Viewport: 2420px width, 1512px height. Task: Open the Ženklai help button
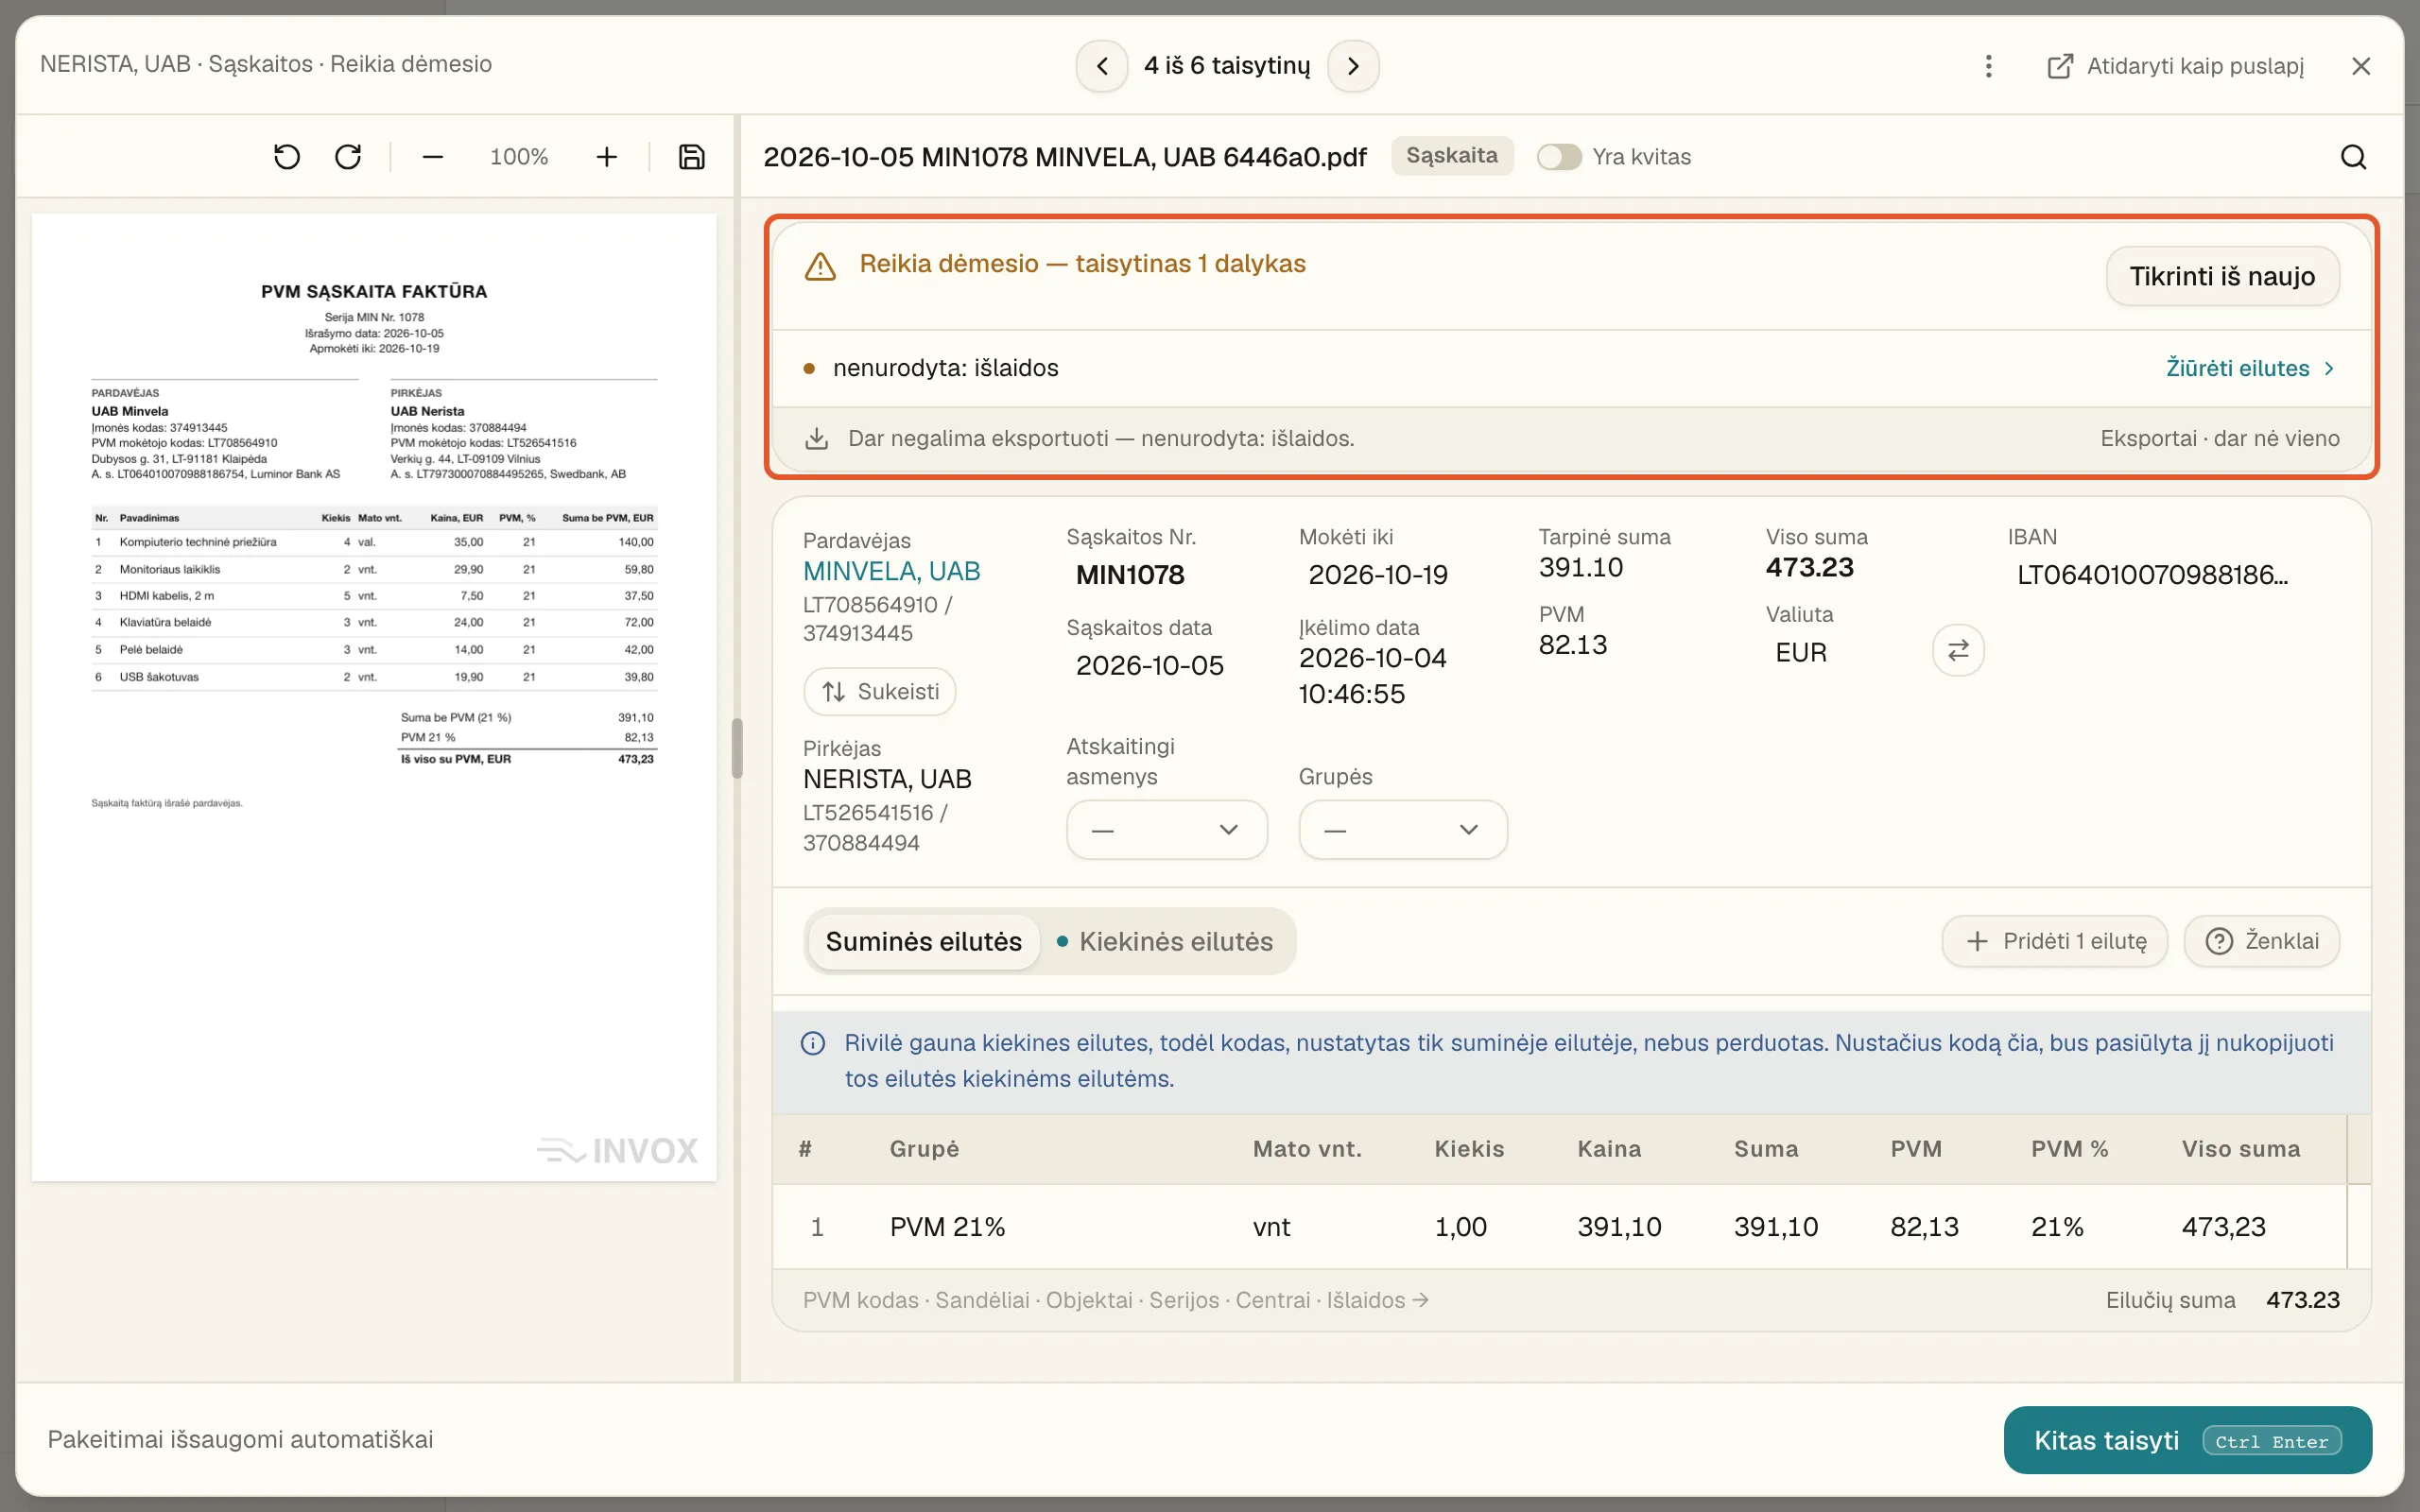point(2262,941)
